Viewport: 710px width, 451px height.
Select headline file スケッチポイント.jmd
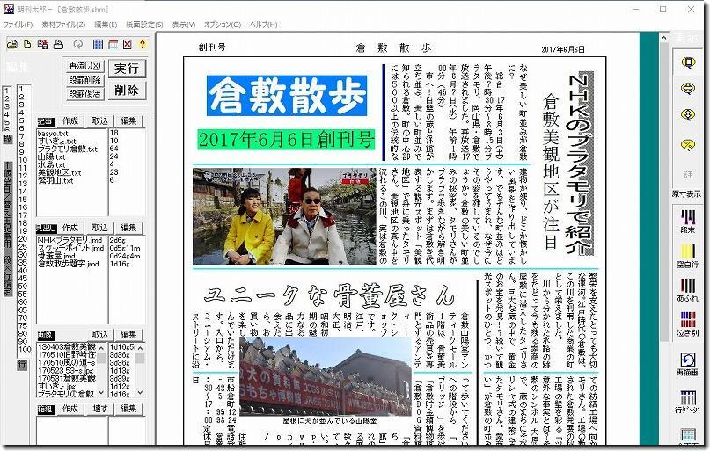tap(70, 248)
